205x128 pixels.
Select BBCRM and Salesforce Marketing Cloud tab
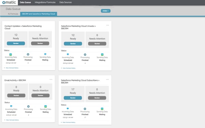[x=39, y=14]
